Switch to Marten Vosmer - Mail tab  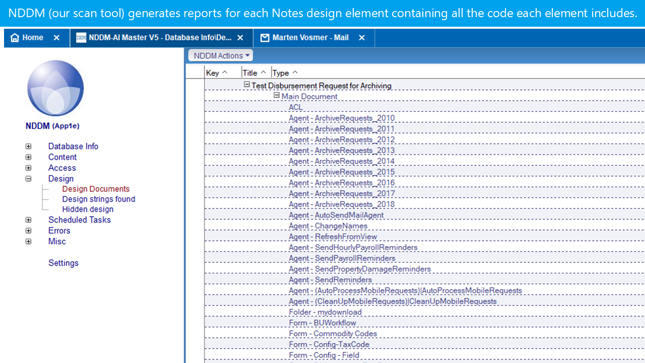coord(310,38)
